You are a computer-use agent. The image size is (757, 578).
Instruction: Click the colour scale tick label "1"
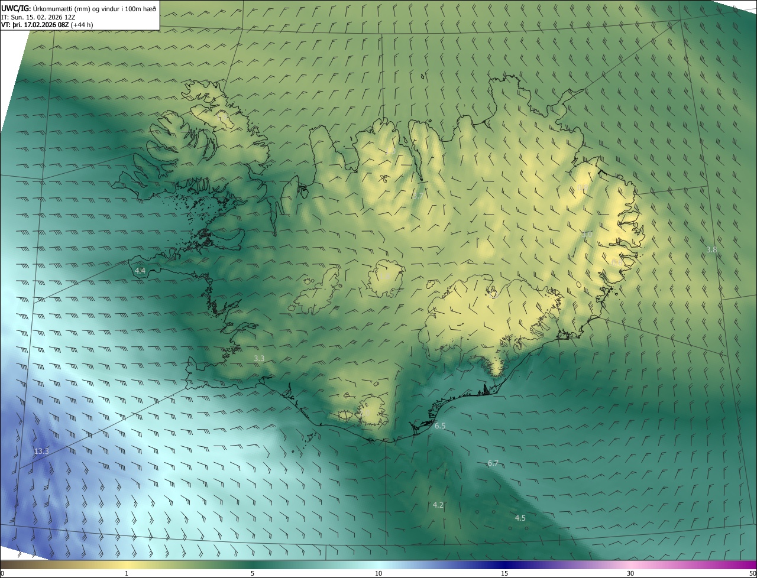coord(127,573)
